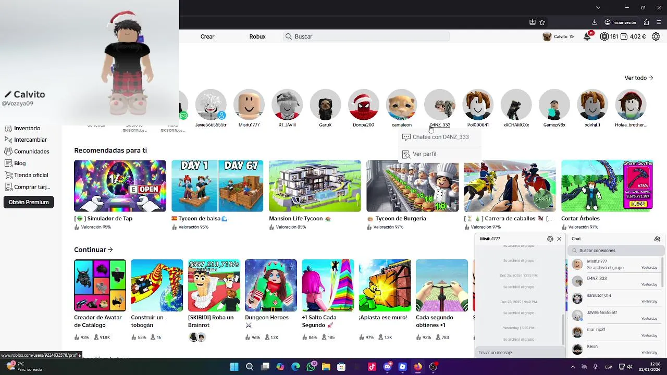Click the Windows Start button
The width and height of the screenshot is (667, 375).
[x=234, y=367]
